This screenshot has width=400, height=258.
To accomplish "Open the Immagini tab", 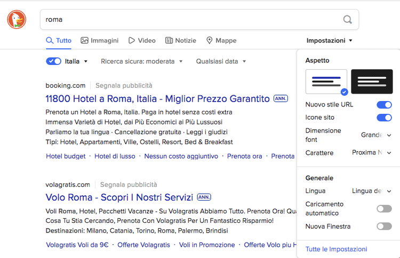I will pos(100,40).
